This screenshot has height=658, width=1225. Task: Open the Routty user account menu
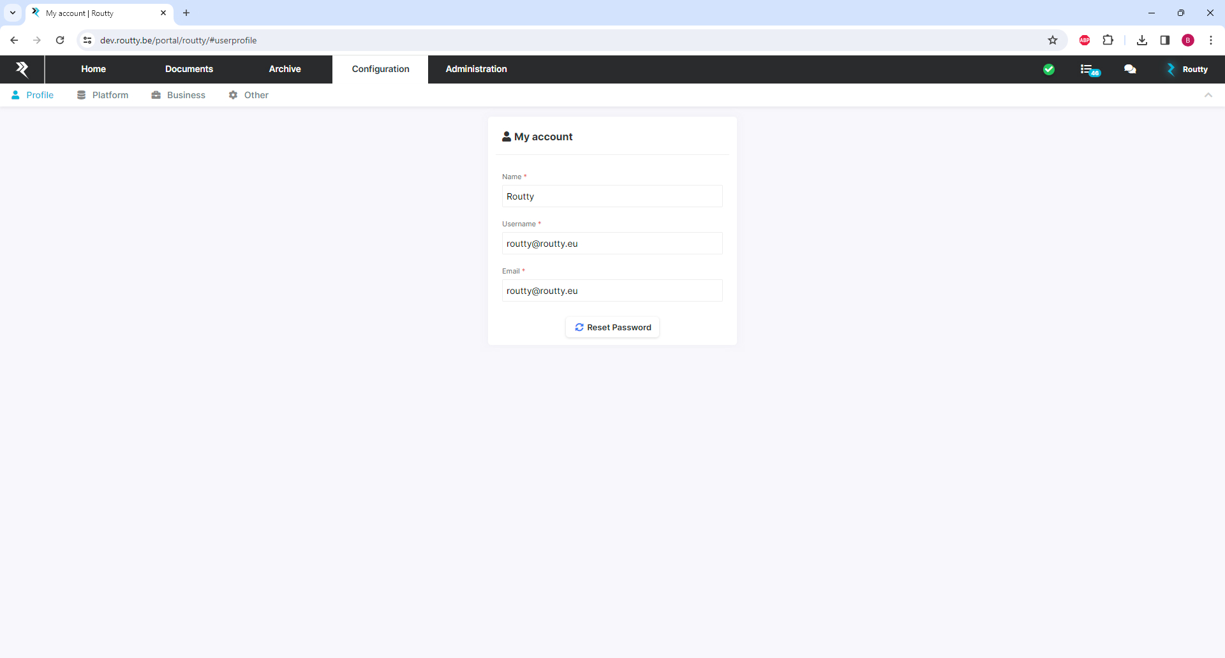click(1187, 69)
